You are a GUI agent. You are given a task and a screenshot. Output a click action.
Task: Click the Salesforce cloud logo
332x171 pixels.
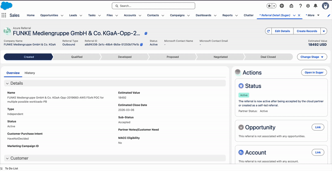(6, 5)
